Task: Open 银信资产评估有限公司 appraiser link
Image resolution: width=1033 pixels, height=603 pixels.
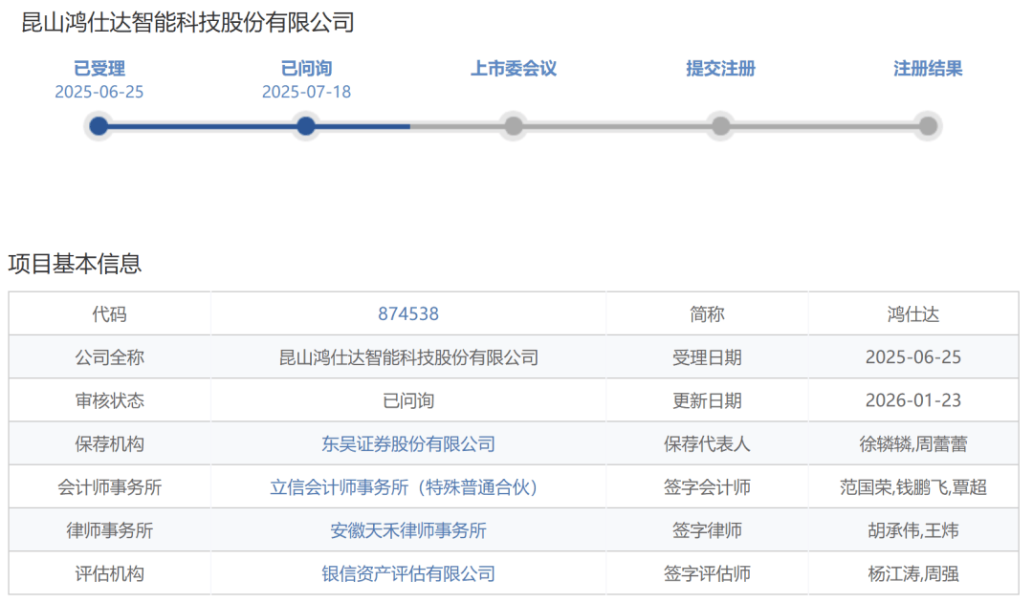Action: [x=408, y=574]
